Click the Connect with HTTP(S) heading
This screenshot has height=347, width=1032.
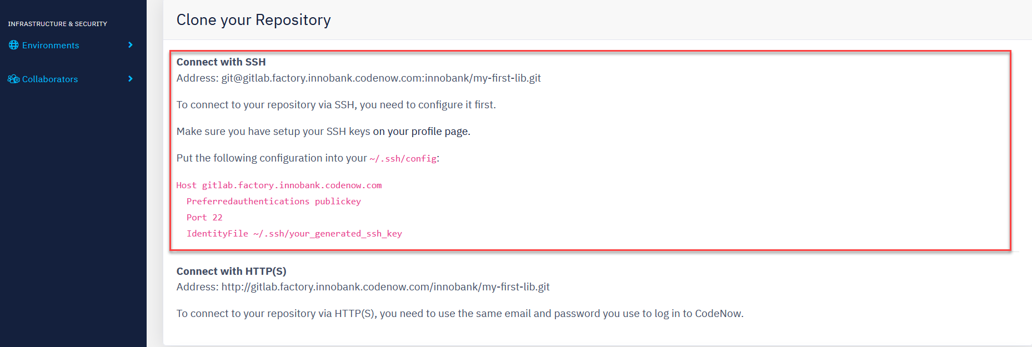click(x=232, y=271)
